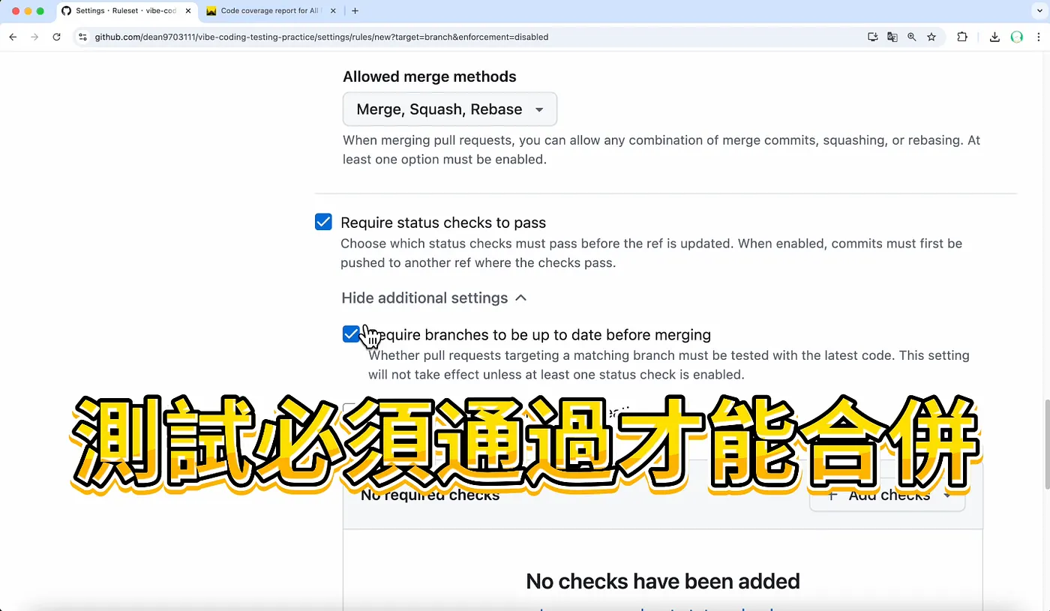Image resolution: width=1050 pixels, height=611 pixels.
Task: Bookmark this page with the star icon
Action: (931, 37)
